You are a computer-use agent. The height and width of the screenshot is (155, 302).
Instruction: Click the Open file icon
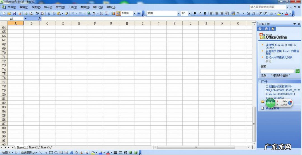[x=9, y=13]
